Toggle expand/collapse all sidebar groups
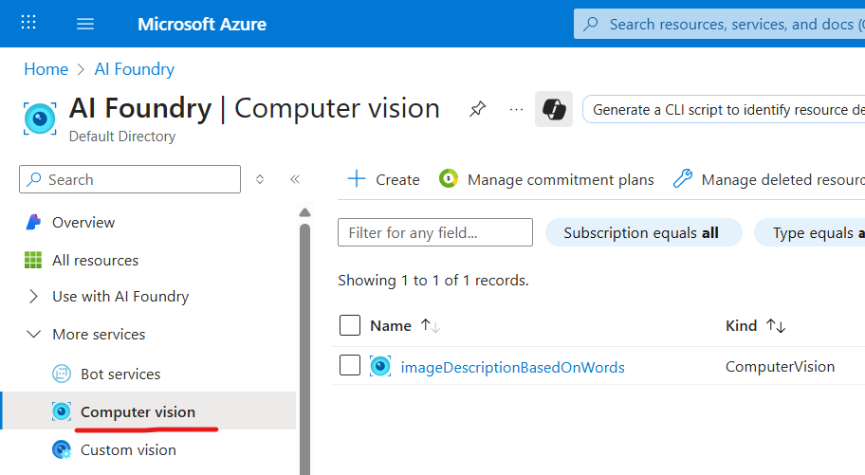865x475 pixels. 260,179
